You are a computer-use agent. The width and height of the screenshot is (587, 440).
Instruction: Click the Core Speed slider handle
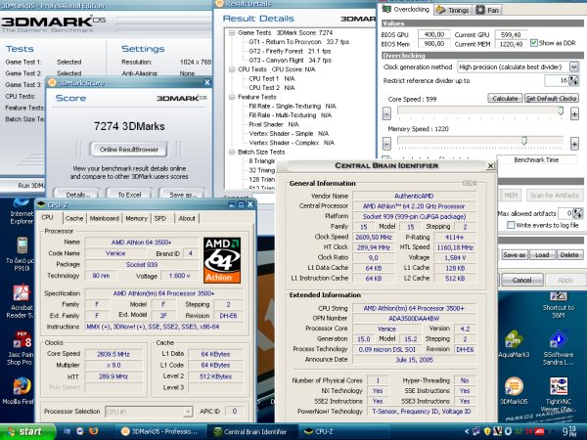tap(561, 110)
